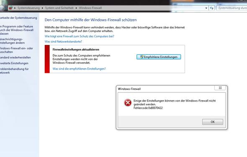The image size is (247, 157).
Task: Open 'Was sind Netzwerkstandorte?' link
Action: point(63,42)
